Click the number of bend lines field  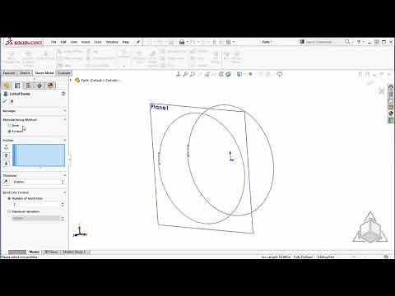[x=36, y=205]
